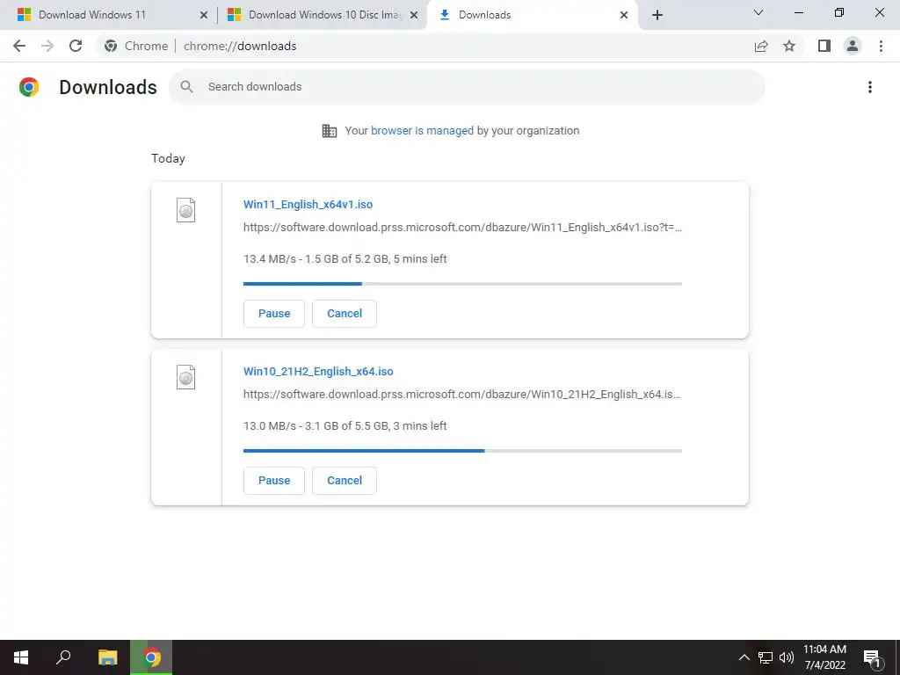This screenshot has width=900, height=675.
Task: Open the Windows notification center
Action: [x=872, y=657]
